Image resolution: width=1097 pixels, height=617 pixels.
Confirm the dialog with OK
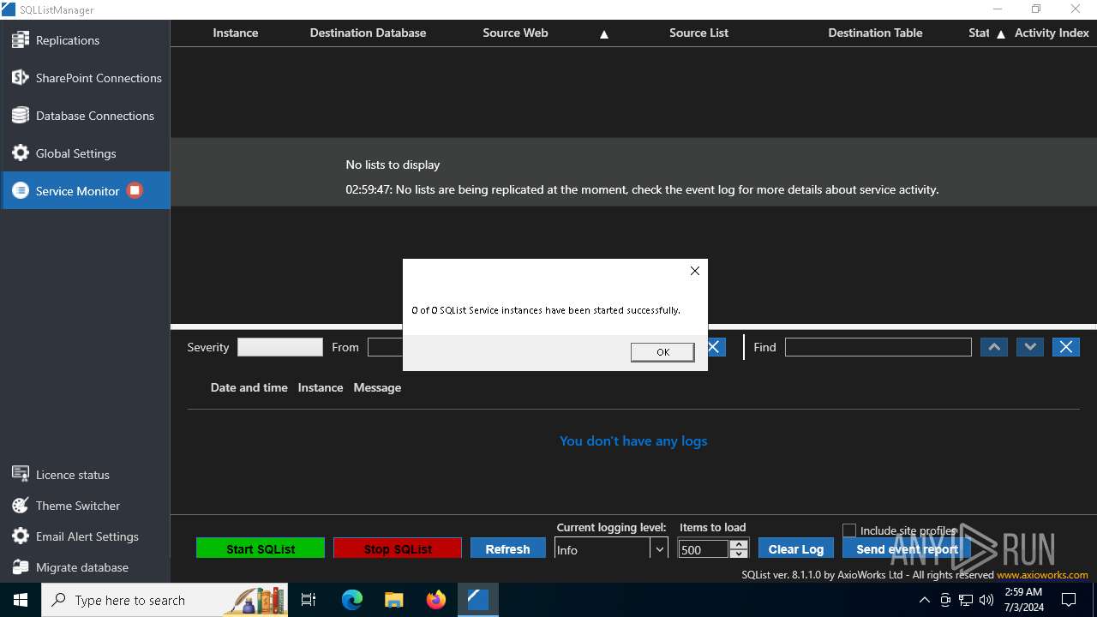(662, 352)
